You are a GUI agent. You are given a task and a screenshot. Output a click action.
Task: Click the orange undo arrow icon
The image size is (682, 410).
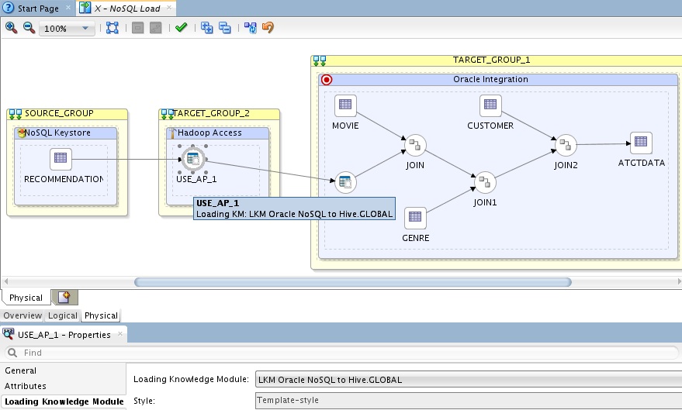click(x=268, y=28)
